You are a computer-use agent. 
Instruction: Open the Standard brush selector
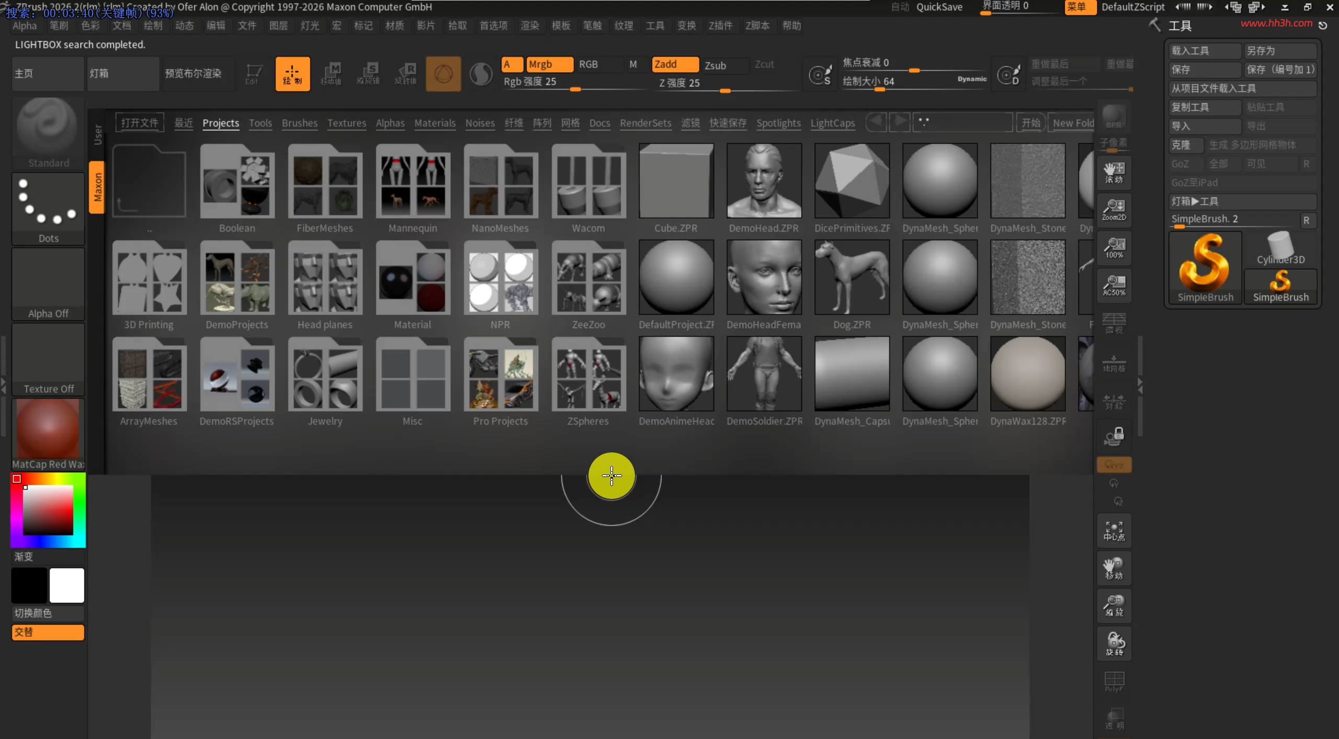(48, 133)
